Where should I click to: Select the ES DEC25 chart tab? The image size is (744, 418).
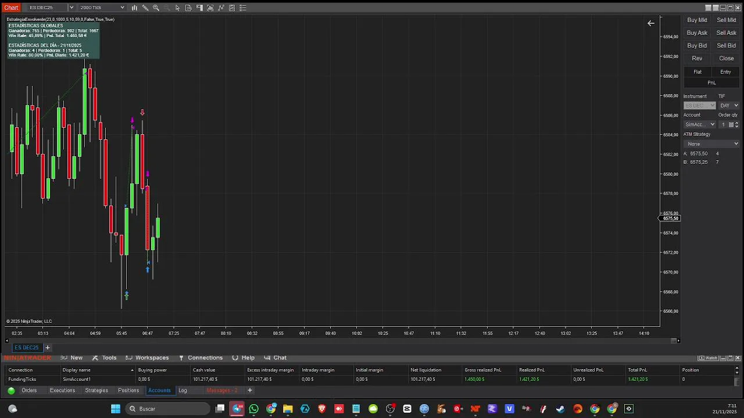(x=27, y=348)
